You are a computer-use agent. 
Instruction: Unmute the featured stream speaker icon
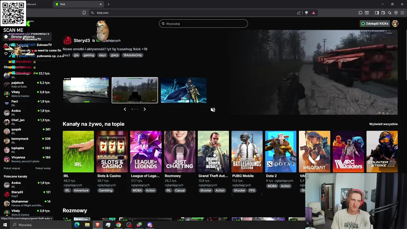click(x=213, y=110)
